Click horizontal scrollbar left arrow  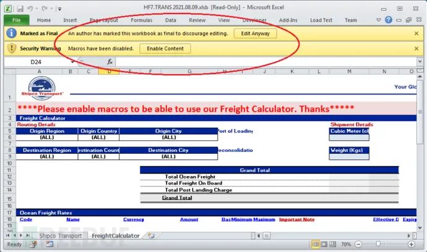click(x=259, y=236)
